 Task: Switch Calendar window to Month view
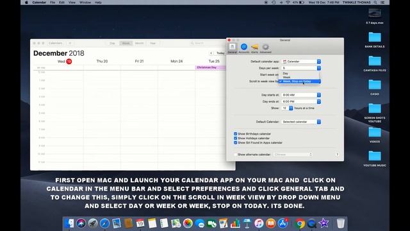point(140,43)
